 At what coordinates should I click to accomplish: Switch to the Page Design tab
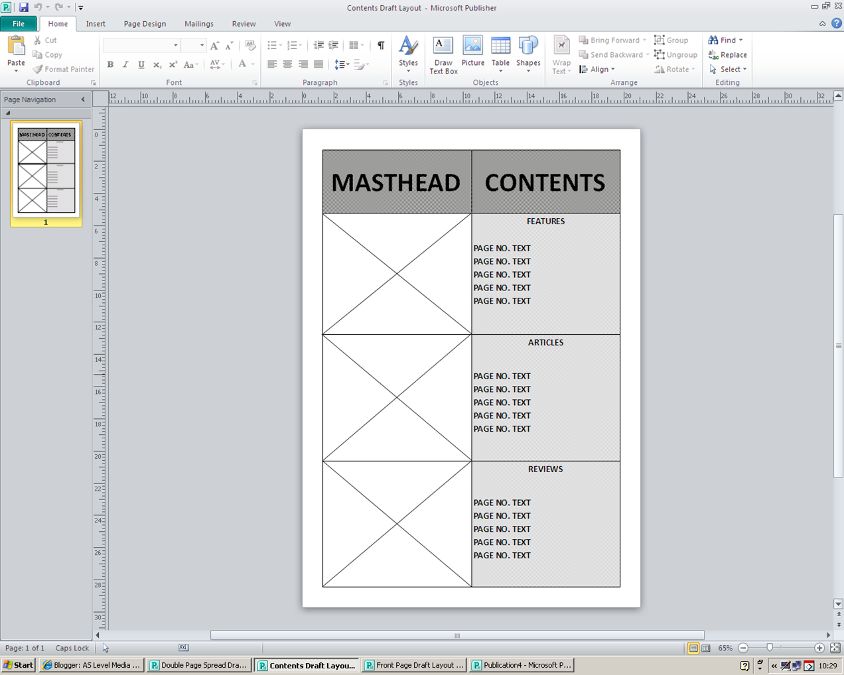tap(145, 24)
